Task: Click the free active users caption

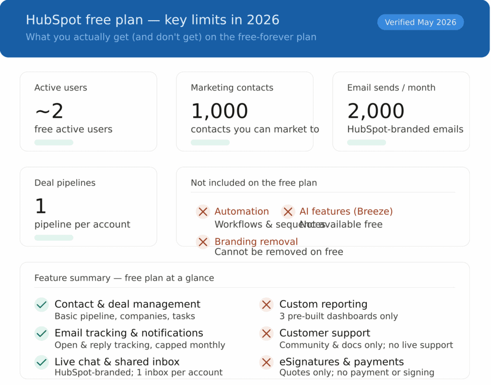Action: click(x=73, y=129)
